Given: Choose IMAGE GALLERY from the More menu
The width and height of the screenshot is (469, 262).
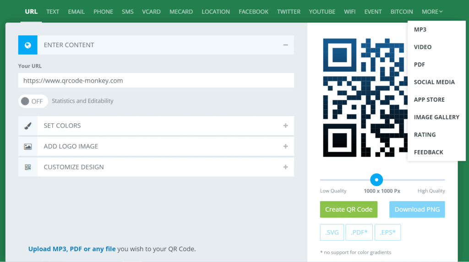Looking at the screenshot, I should tap(436, 117).
